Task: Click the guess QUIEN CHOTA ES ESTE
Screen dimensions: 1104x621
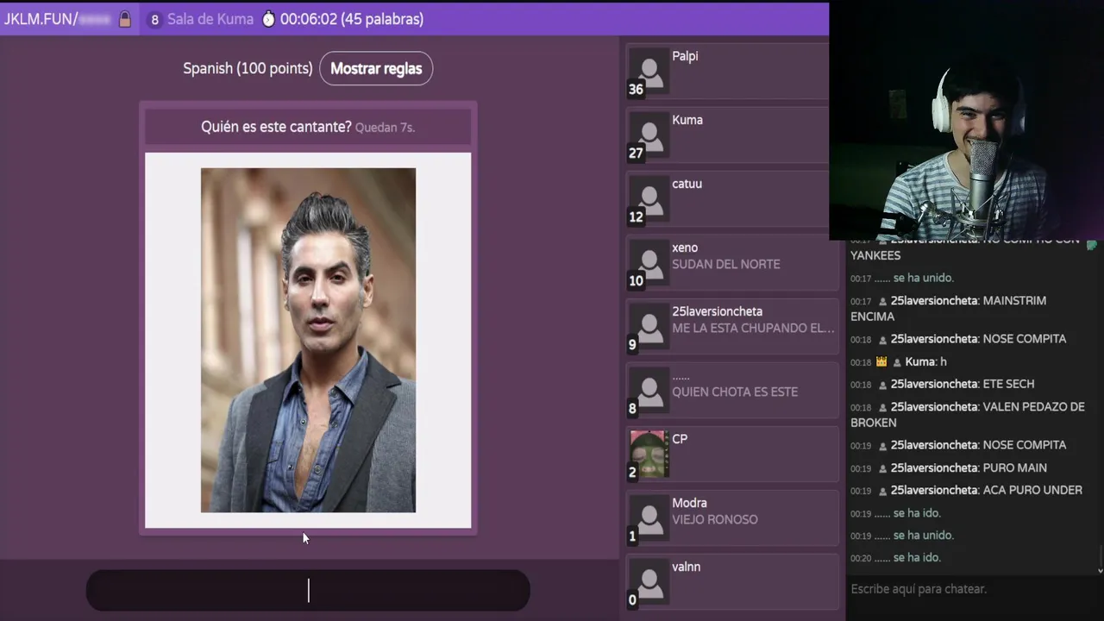Action: (735, 392)
